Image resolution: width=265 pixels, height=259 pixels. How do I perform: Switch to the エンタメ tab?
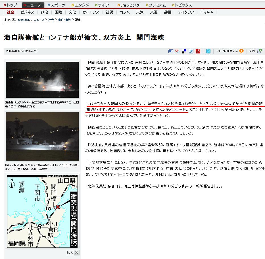(80, 5)
